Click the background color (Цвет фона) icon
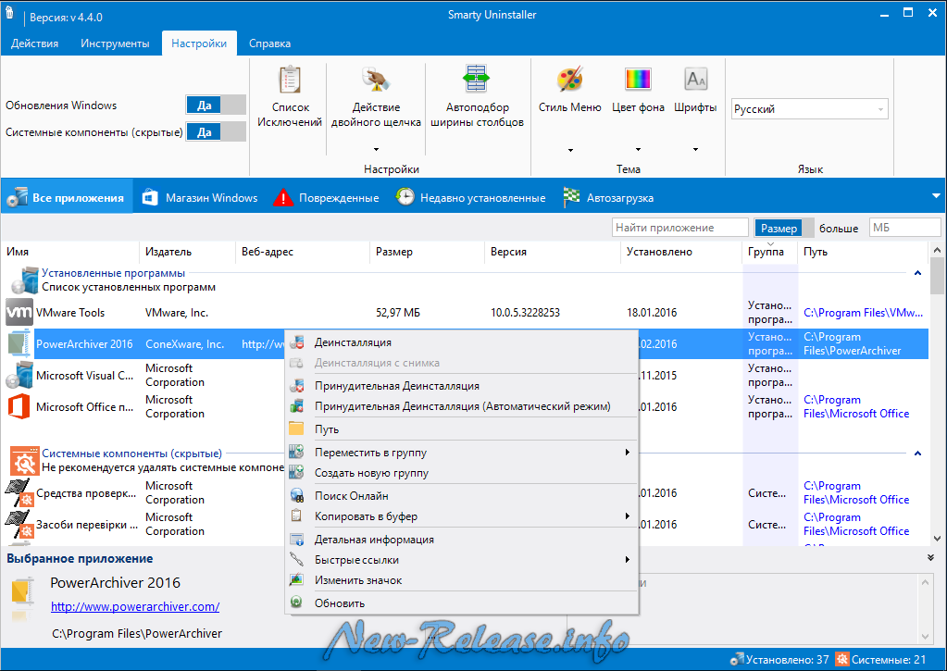947x671 pixels. 638,79
